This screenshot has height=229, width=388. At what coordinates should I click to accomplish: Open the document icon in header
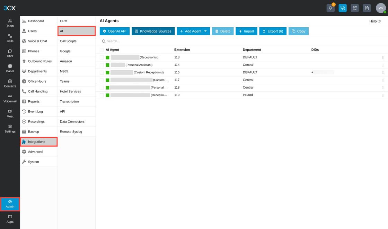click(367, 8)
